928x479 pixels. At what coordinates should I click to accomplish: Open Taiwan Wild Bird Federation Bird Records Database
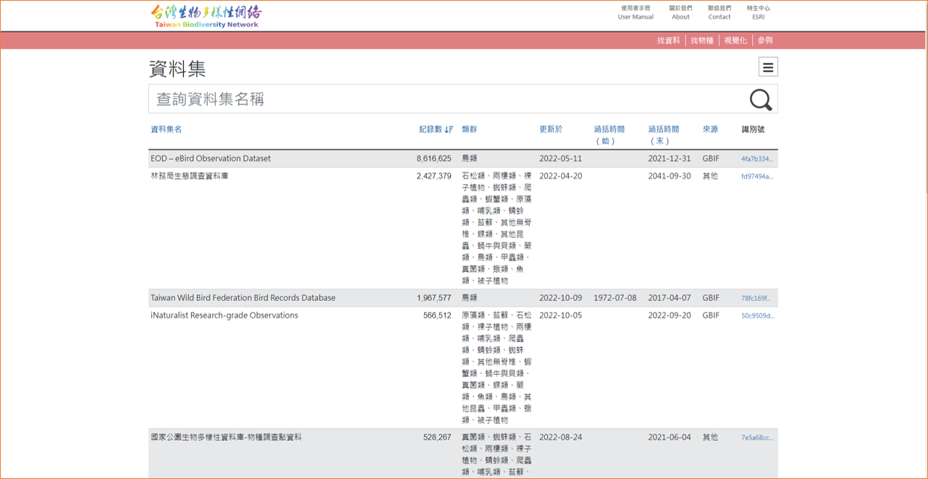point(243,298)
